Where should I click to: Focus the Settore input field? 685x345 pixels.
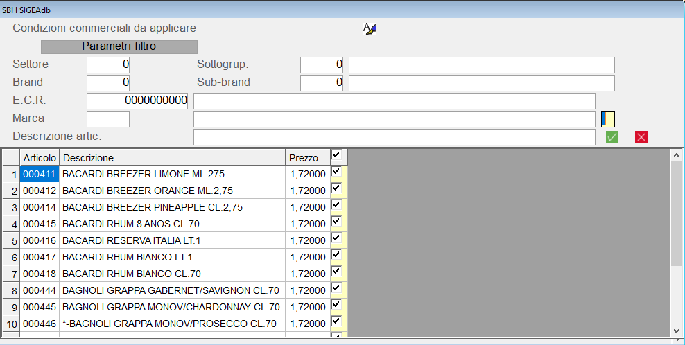point(108,65)
